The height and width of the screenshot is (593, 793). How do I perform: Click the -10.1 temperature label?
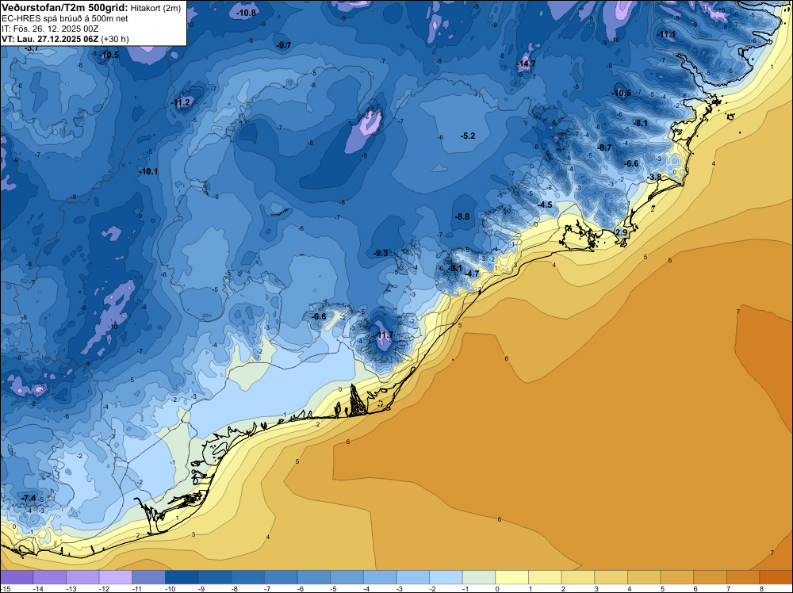[x=149, y=171]
